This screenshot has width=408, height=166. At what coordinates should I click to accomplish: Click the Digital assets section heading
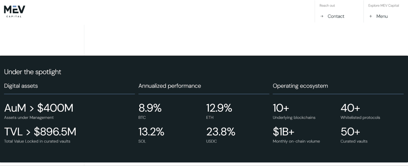21,86
